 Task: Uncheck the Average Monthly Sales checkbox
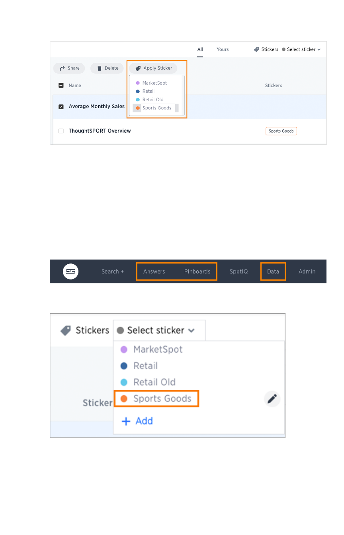61,107
